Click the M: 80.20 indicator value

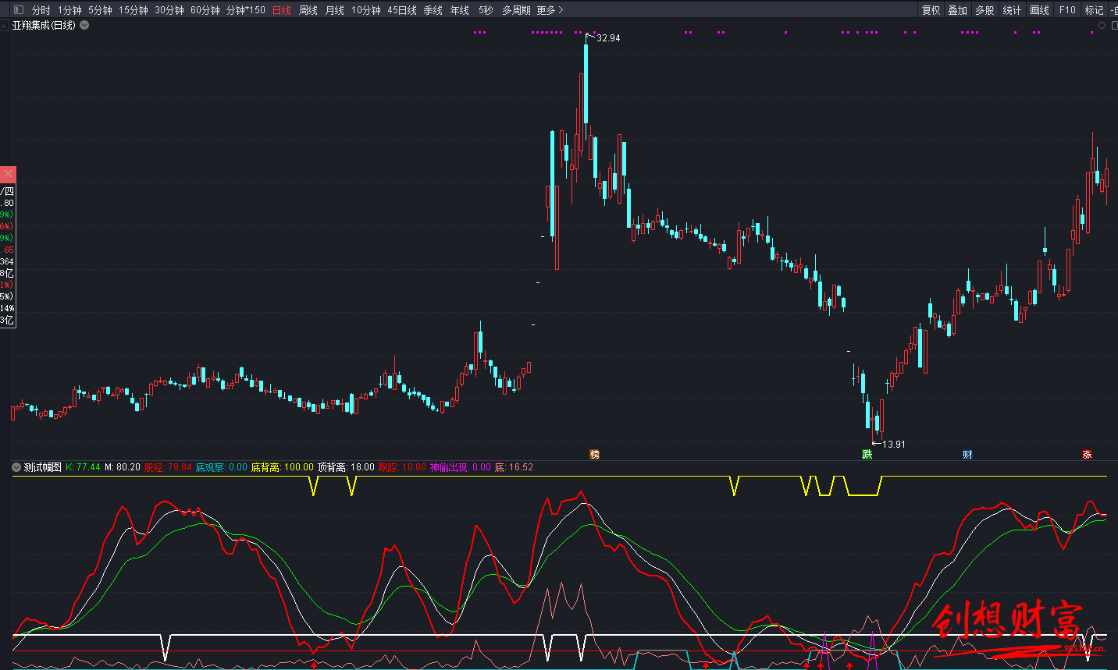click(123, 467)
